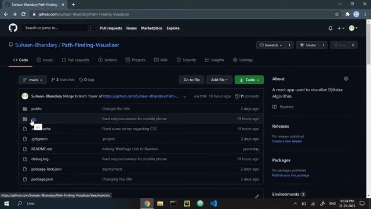Open the Windows notification center icon
The height and width of the screenshot is (209, 371).
click(362, 204)
